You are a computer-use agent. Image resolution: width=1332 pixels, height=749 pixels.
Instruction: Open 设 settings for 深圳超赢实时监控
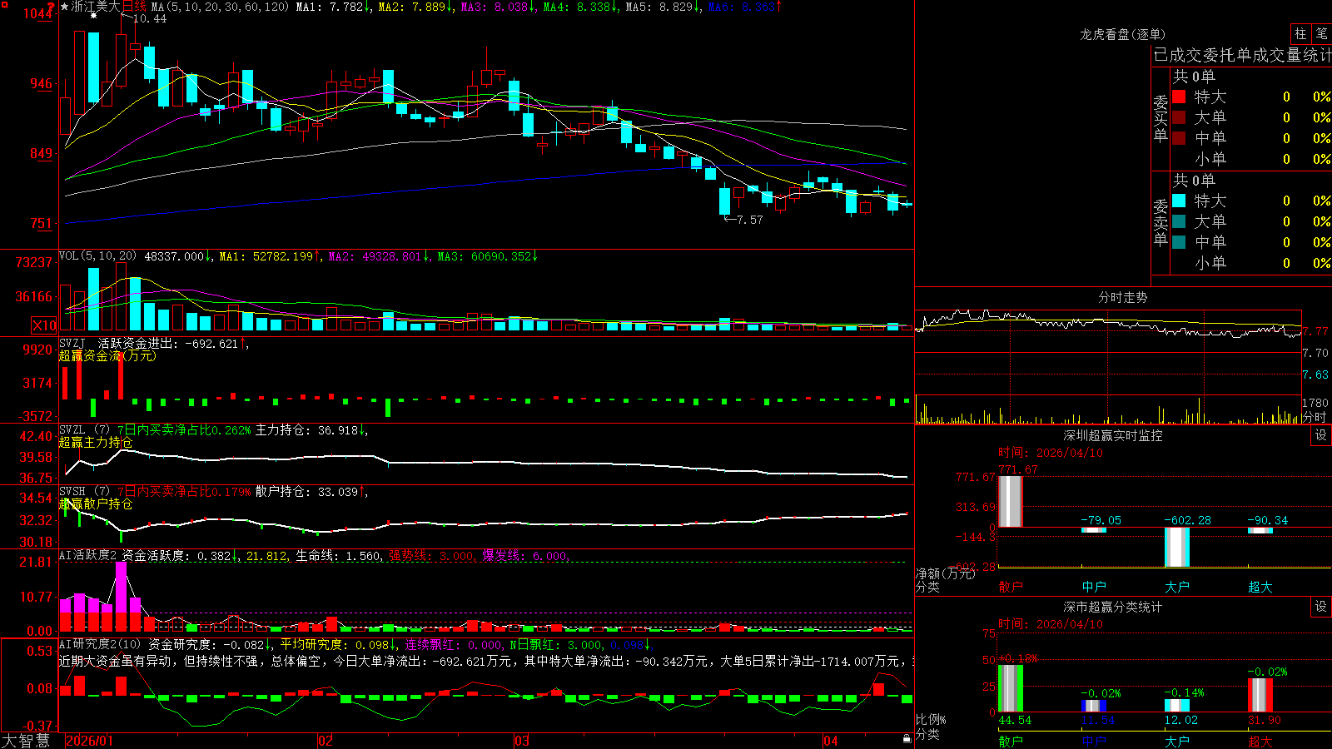coord(1321,435)
